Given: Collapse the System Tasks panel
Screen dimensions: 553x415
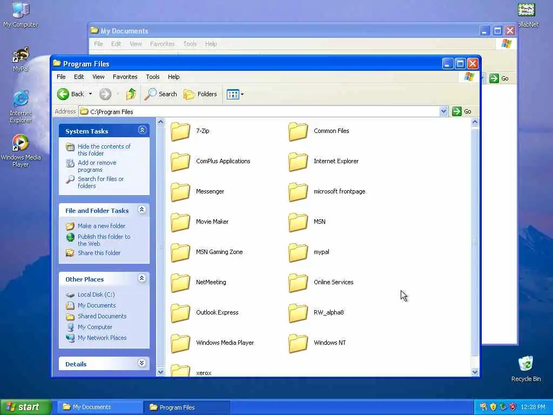Looking at the screenshot, I should point(142,130).
